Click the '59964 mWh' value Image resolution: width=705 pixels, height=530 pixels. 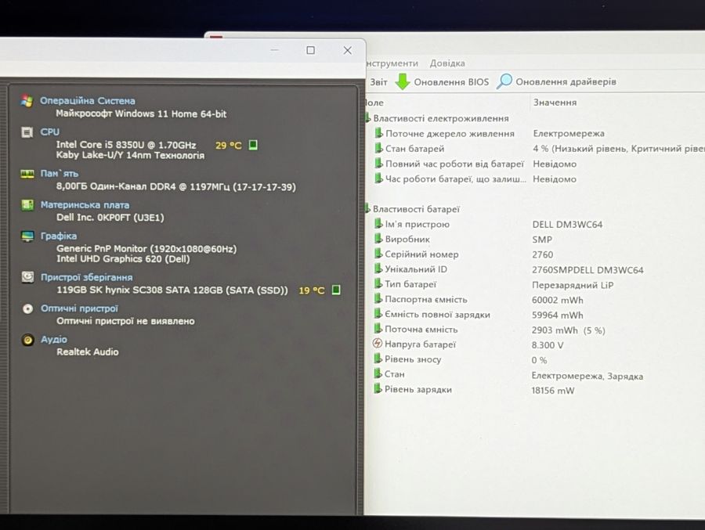click(558, 315)
